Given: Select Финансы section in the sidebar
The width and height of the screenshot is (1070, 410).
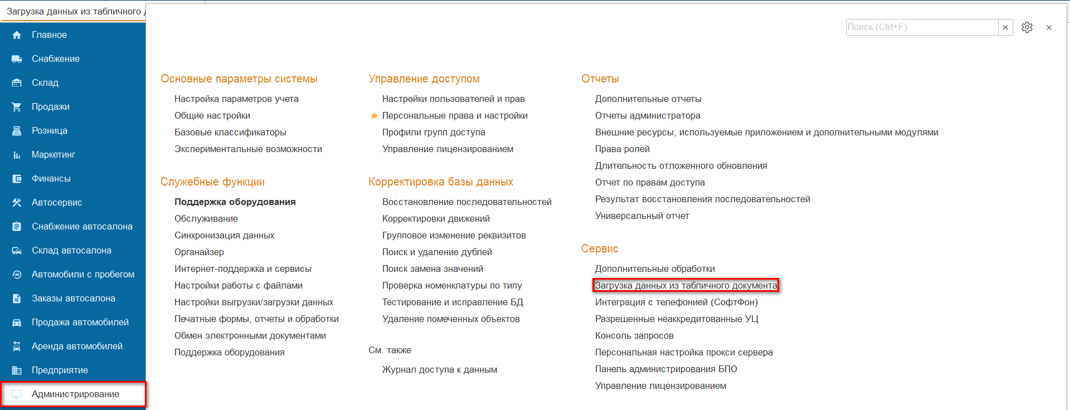Looking at the screenshot, I should click(51, 179).
